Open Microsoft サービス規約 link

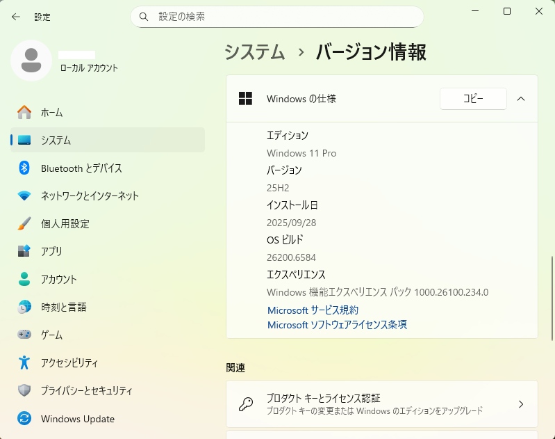(x=313, y=310)
